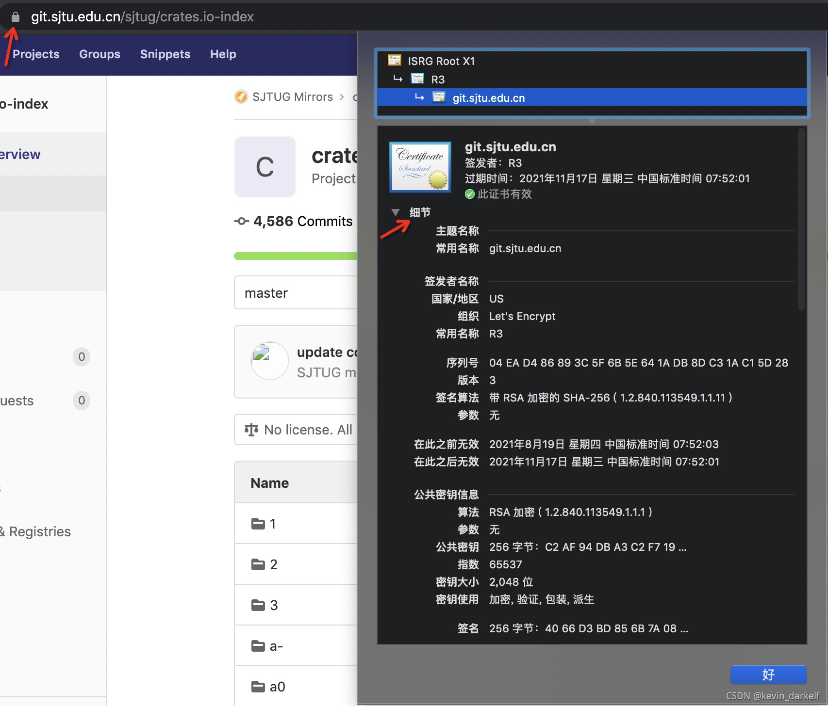Click the language bar under commits
The image size is (828, 706).
tap(296, 256)
